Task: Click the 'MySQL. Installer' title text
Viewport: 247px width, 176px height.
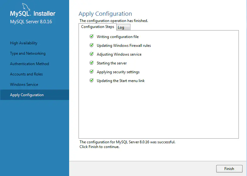Action: [33, 14]
